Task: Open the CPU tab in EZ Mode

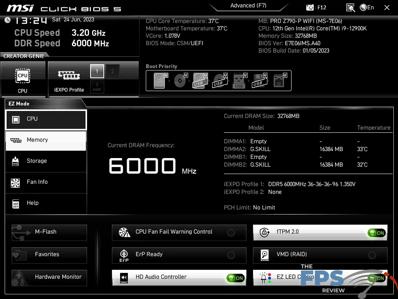Action: point(46,119)
